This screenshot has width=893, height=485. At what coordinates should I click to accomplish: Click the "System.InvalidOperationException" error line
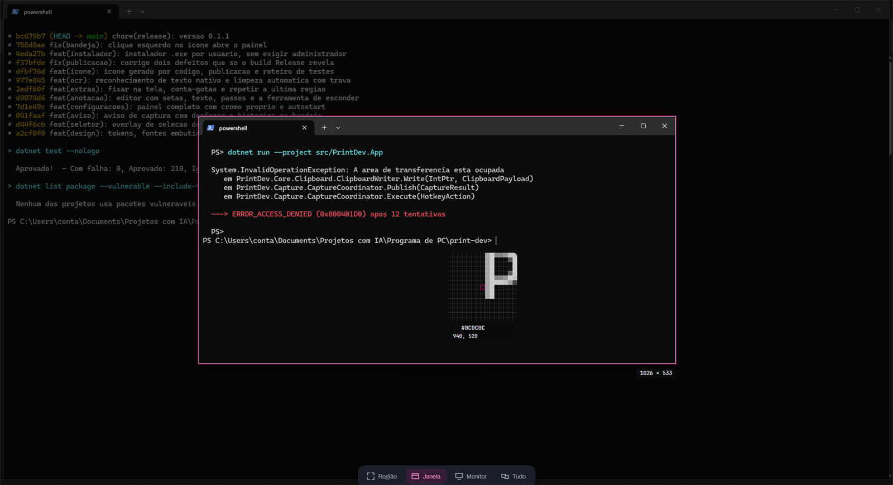click(358, 170)
